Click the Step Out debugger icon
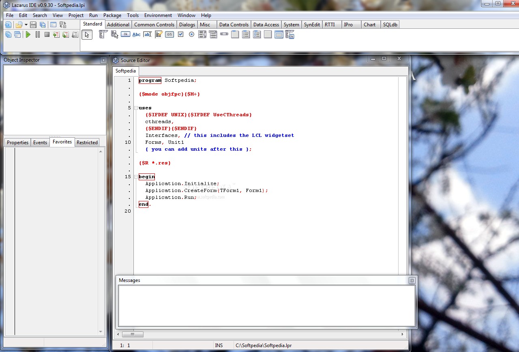 coord(75,34)
